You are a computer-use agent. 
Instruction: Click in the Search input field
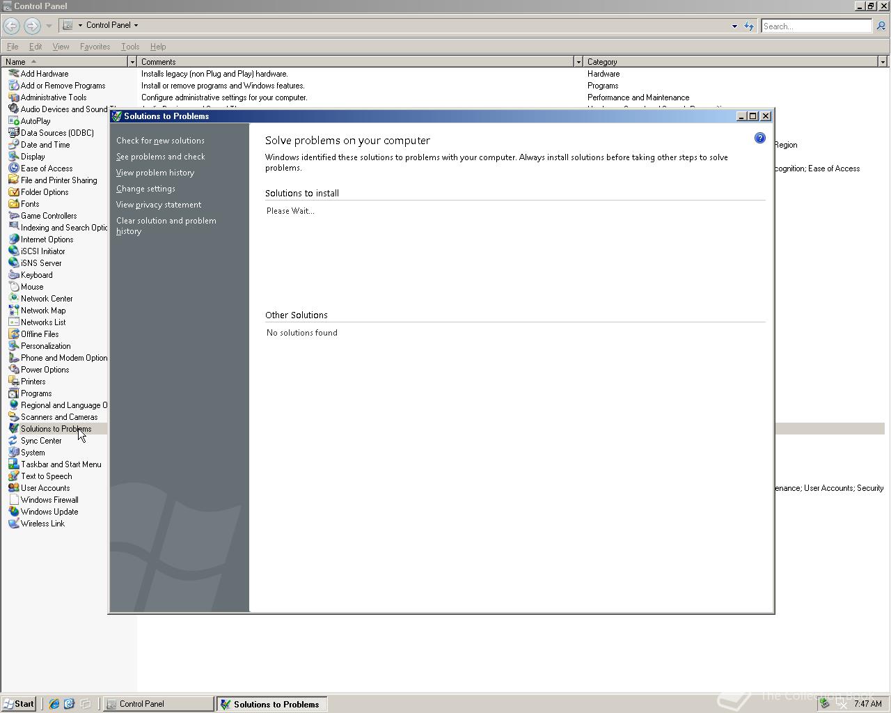point(816,26)
